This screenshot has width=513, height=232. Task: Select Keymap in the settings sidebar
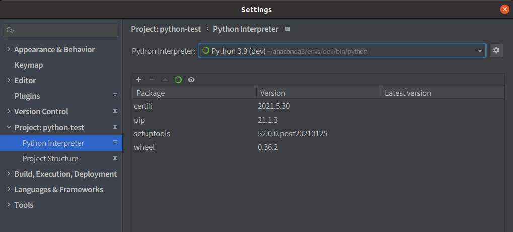[x=29, y=65]
